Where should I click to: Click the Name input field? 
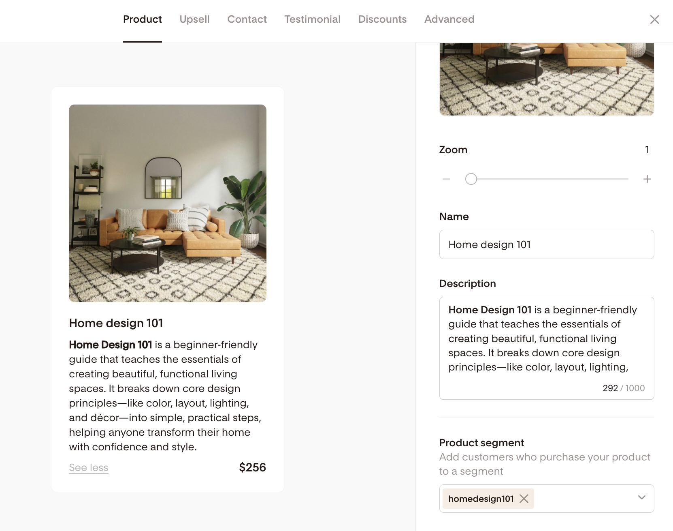(546, 244)
